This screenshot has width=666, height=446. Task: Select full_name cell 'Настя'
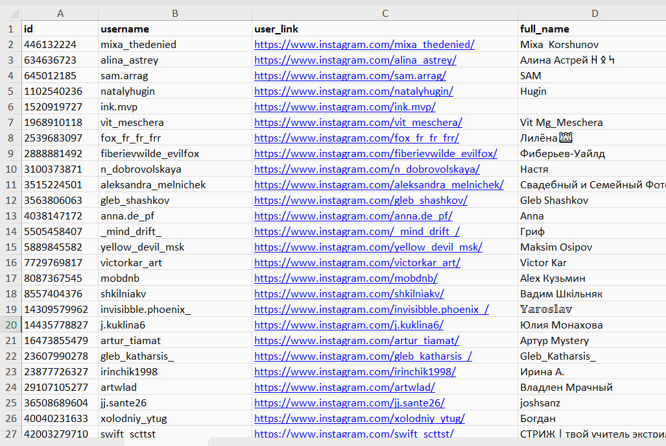(x=592, y=169)
